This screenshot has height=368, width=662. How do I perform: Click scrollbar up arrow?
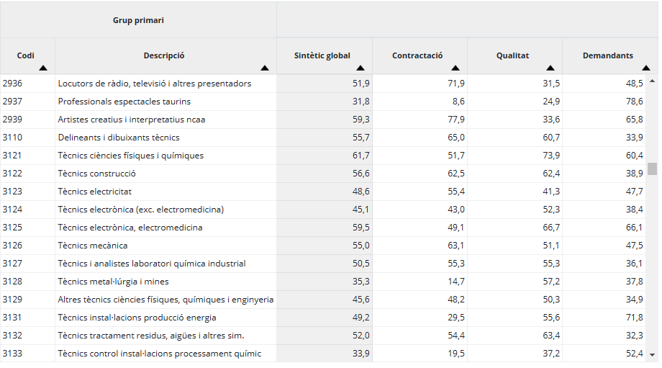pos(652,81)
